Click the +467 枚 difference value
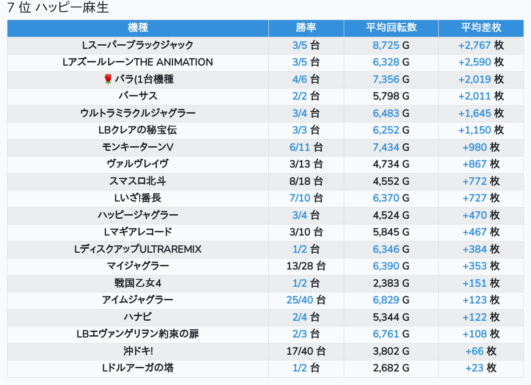The image size is (531, 385). pyautogui.click(x=481, y=232)
